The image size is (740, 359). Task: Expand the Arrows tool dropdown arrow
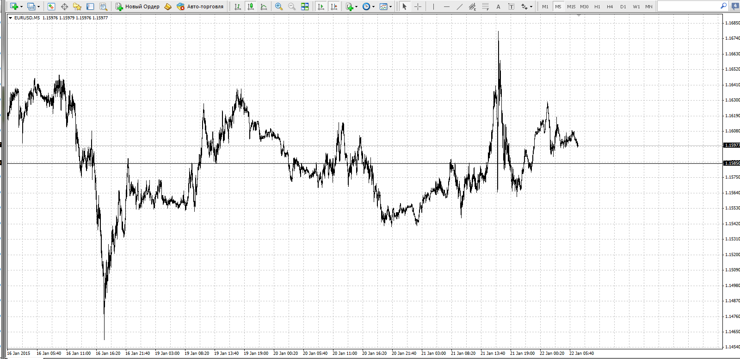[x=531, y=6]
